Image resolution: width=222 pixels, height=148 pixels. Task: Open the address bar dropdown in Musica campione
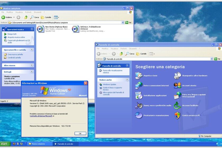point(123,22)
